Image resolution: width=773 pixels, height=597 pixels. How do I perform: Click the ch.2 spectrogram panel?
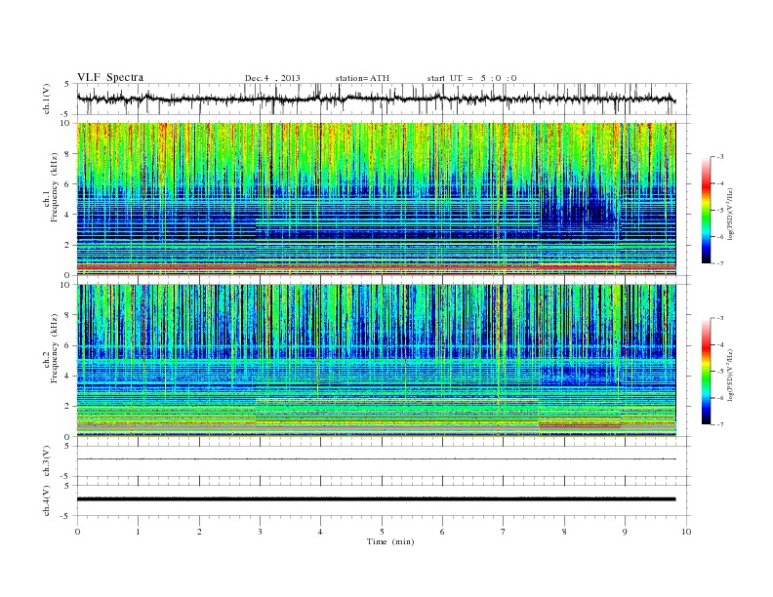[x=377, y=361]
